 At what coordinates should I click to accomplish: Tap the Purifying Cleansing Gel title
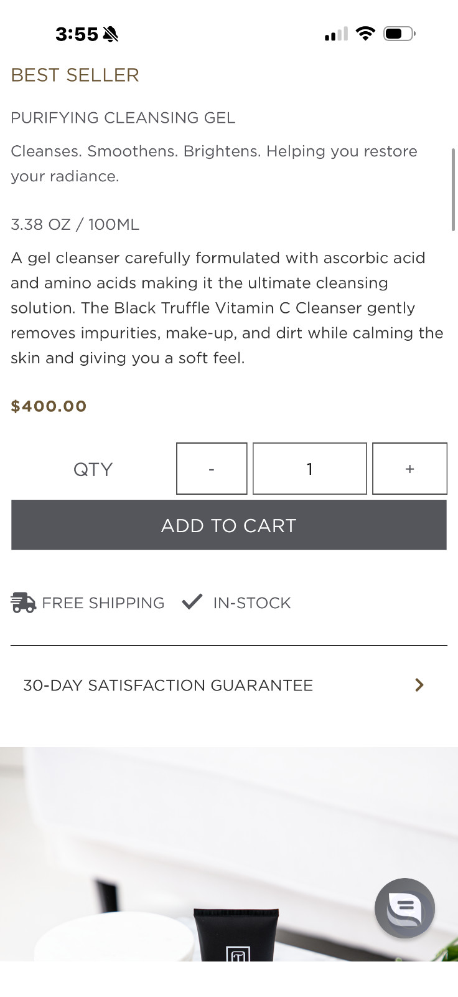[x=123, y=118]
